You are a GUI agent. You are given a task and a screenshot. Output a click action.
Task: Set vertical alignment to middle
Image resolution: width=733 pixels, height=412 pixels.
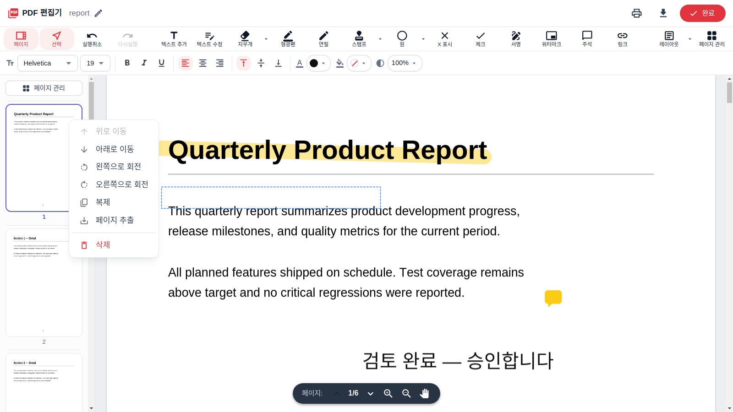pyautogui.click(x=261, y=63)
